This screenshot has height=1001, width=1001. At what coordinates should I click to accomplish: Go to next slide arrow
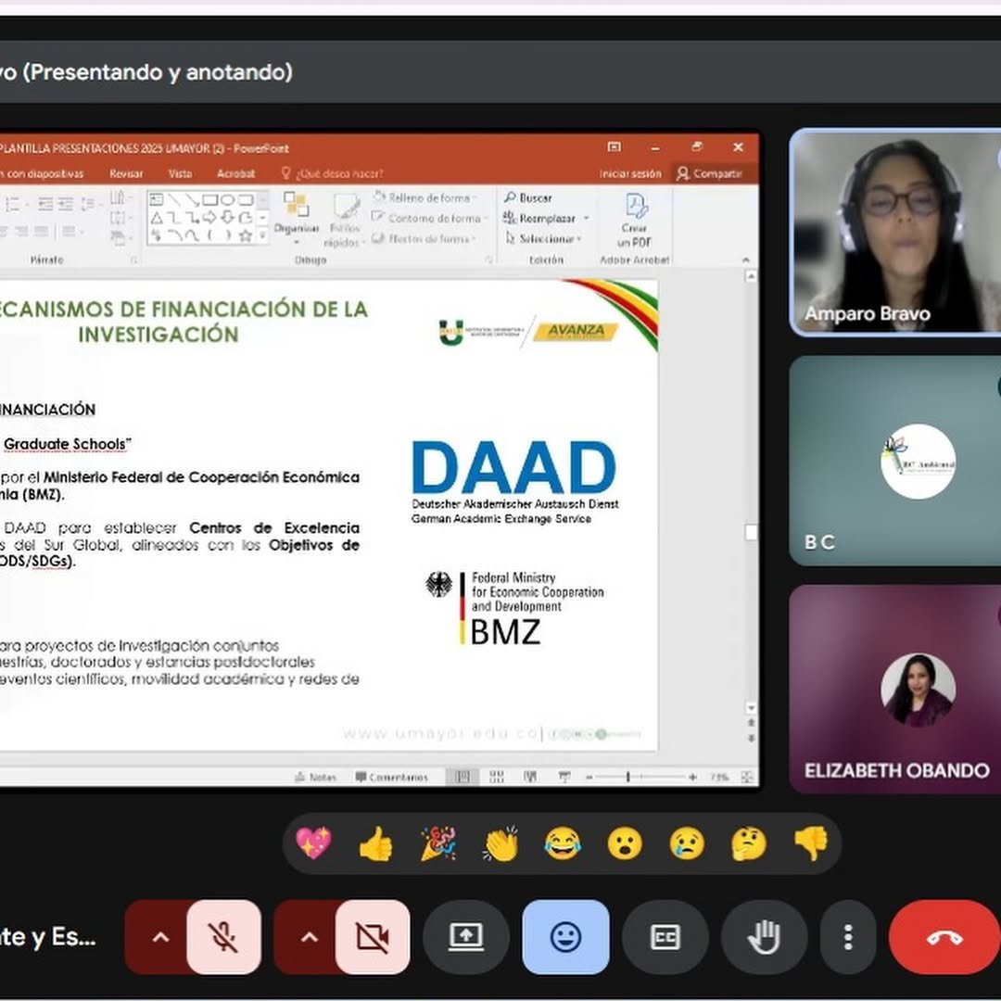[x=751, y=739]
